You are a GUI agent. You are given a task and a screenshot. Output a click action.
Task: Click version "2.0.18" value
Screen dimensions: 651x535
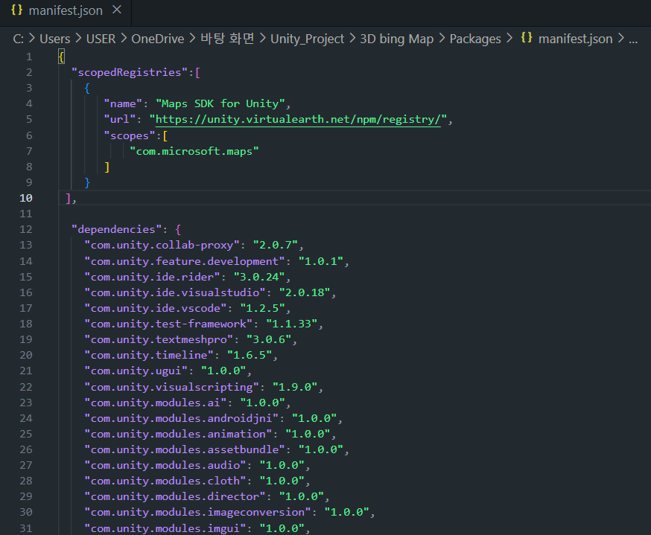point(305,292)
